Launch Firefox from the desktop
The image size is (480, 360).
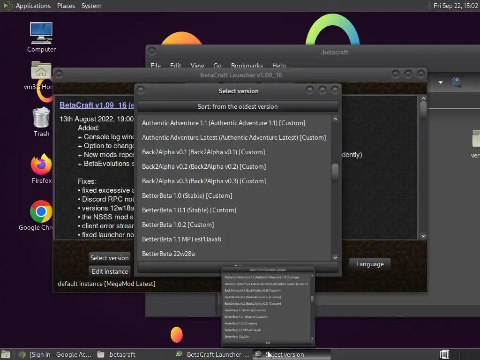point(41,168)
